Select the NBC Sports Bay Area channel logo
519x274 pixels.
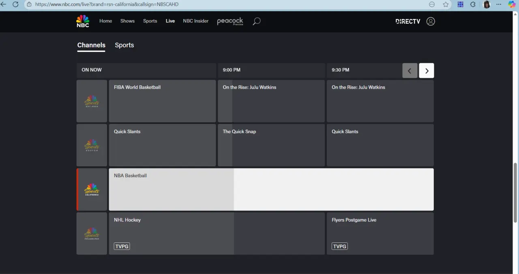click(92, 101)
